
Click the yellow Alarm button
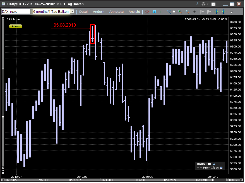coord(16,26)
